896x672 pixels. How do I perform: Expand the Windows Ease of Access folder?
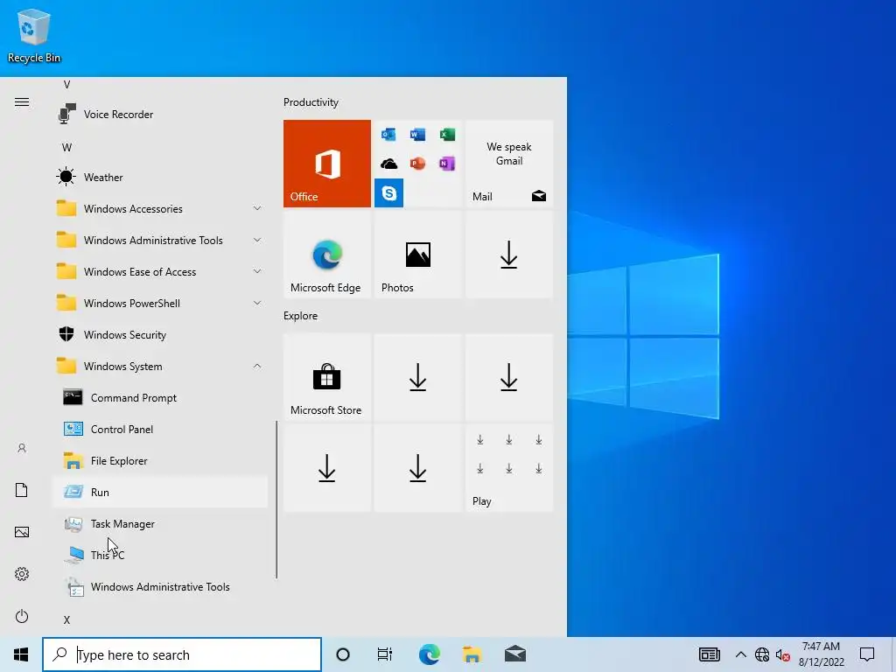pyautogui.click(x=160, y=271)
